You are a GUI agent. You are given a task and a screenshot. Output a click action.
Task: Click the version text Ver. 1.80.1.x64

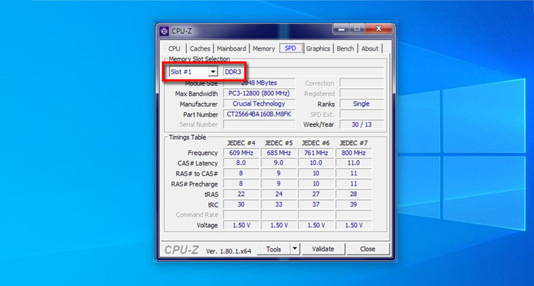(228, 251)
